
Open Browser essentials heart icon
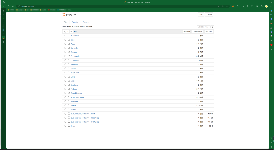point(257,6)
